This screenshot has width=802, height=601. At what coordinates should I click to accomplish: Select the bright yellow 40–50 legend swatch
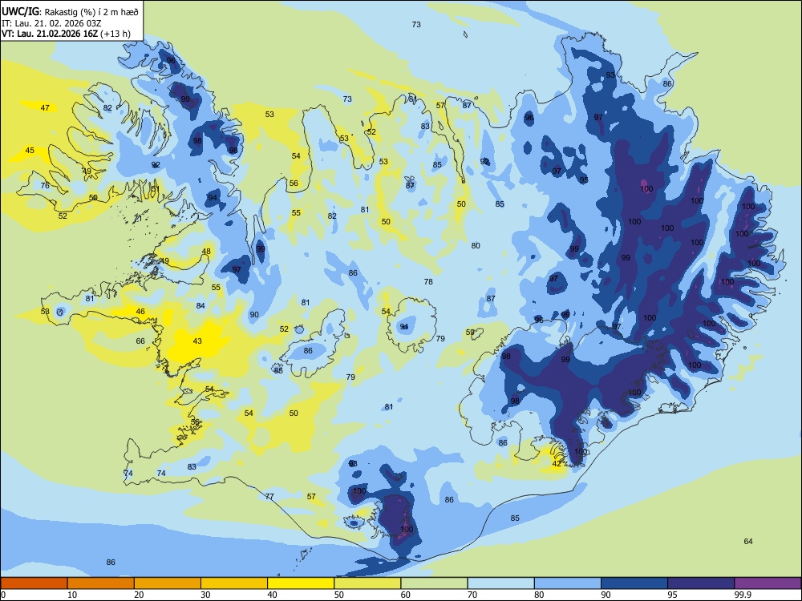point(301,583)
